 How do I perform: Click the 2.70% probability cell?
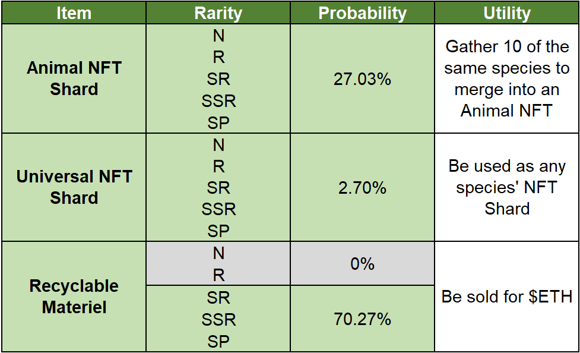tap(362, 188)
